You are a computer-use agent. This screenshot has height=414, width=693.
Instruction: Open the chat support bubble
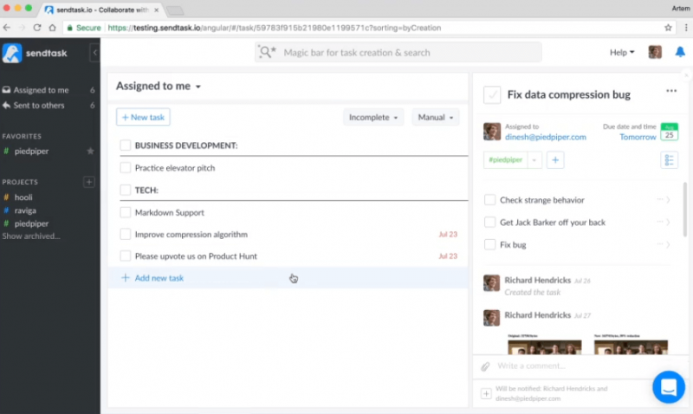pyautogui.click(x=668, y=387)
